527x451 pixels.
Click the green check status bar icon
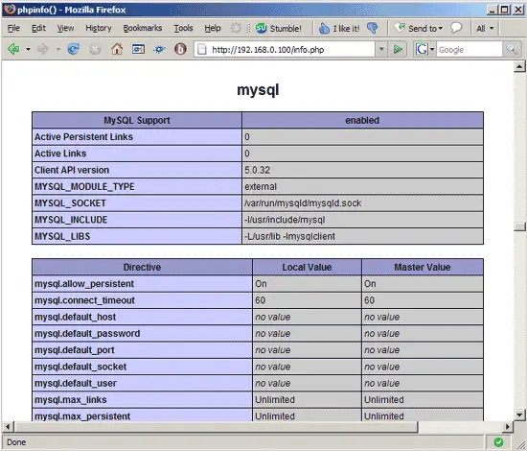pos(499,442)
